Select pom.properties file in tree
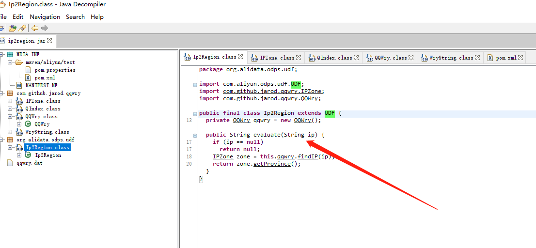This screenshot has width=536, height=248. (55, 70)
